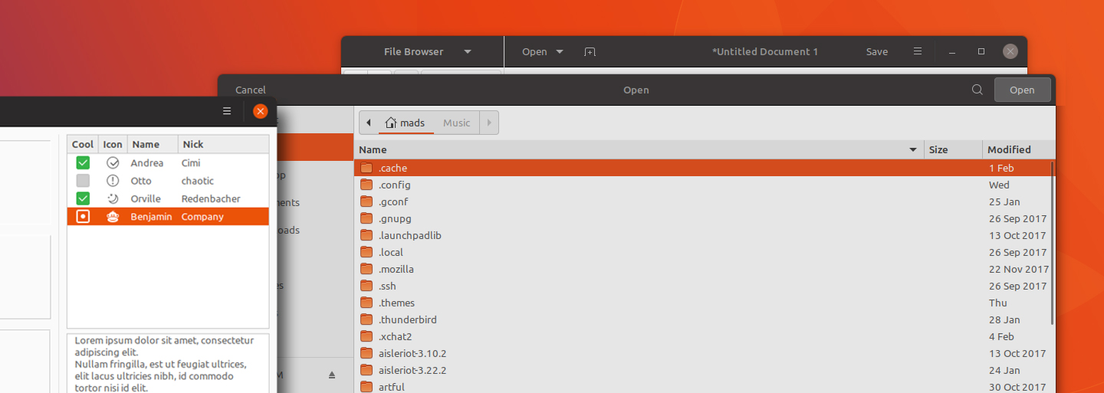Viewport: 1104px width, 393px height.
Task: Click the Icon column header
Action: point(113,144)
